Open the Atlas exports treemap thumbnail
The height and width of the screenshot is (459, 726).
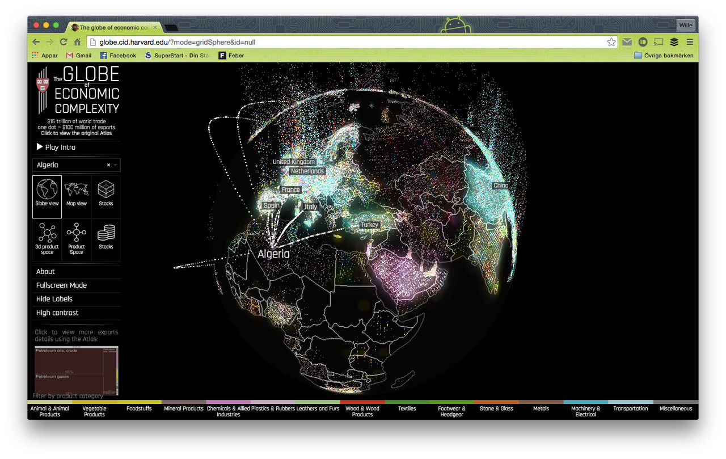pos(77,370)
